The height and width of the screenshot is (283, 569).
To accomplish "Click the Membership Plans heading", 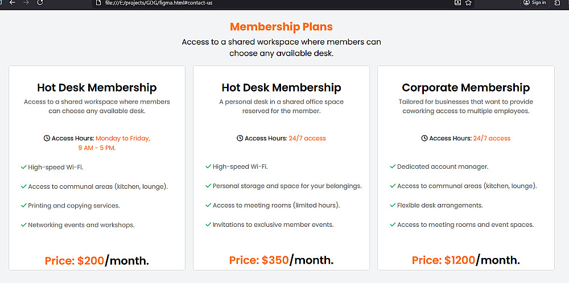I will [x=281, y=27].
